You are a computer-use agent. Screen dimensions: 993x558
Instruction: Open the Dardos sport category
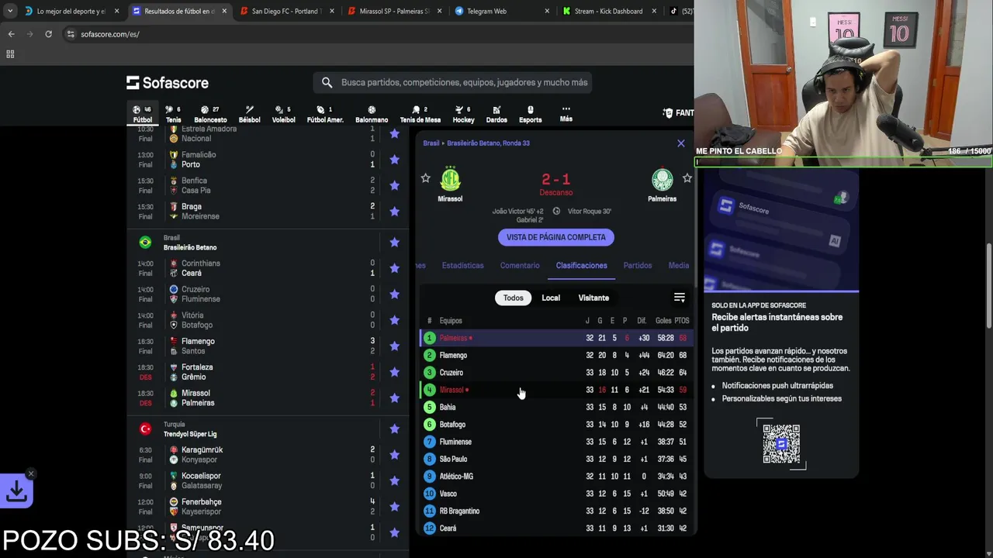tap(496, 114)
